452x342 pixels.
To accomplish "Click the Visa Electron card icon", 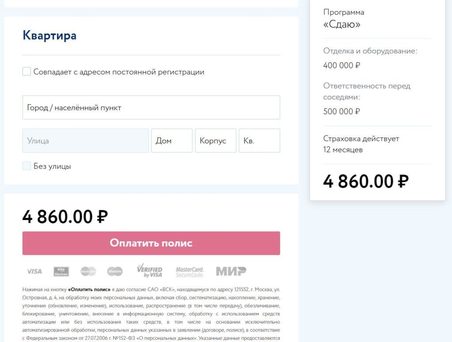I will coord(61,271).
